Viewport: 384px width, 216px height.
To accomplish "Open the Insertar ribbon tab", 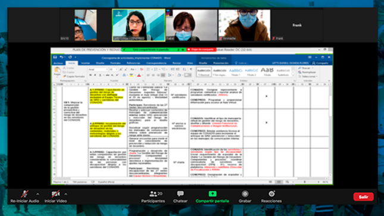I will (86, 63).
